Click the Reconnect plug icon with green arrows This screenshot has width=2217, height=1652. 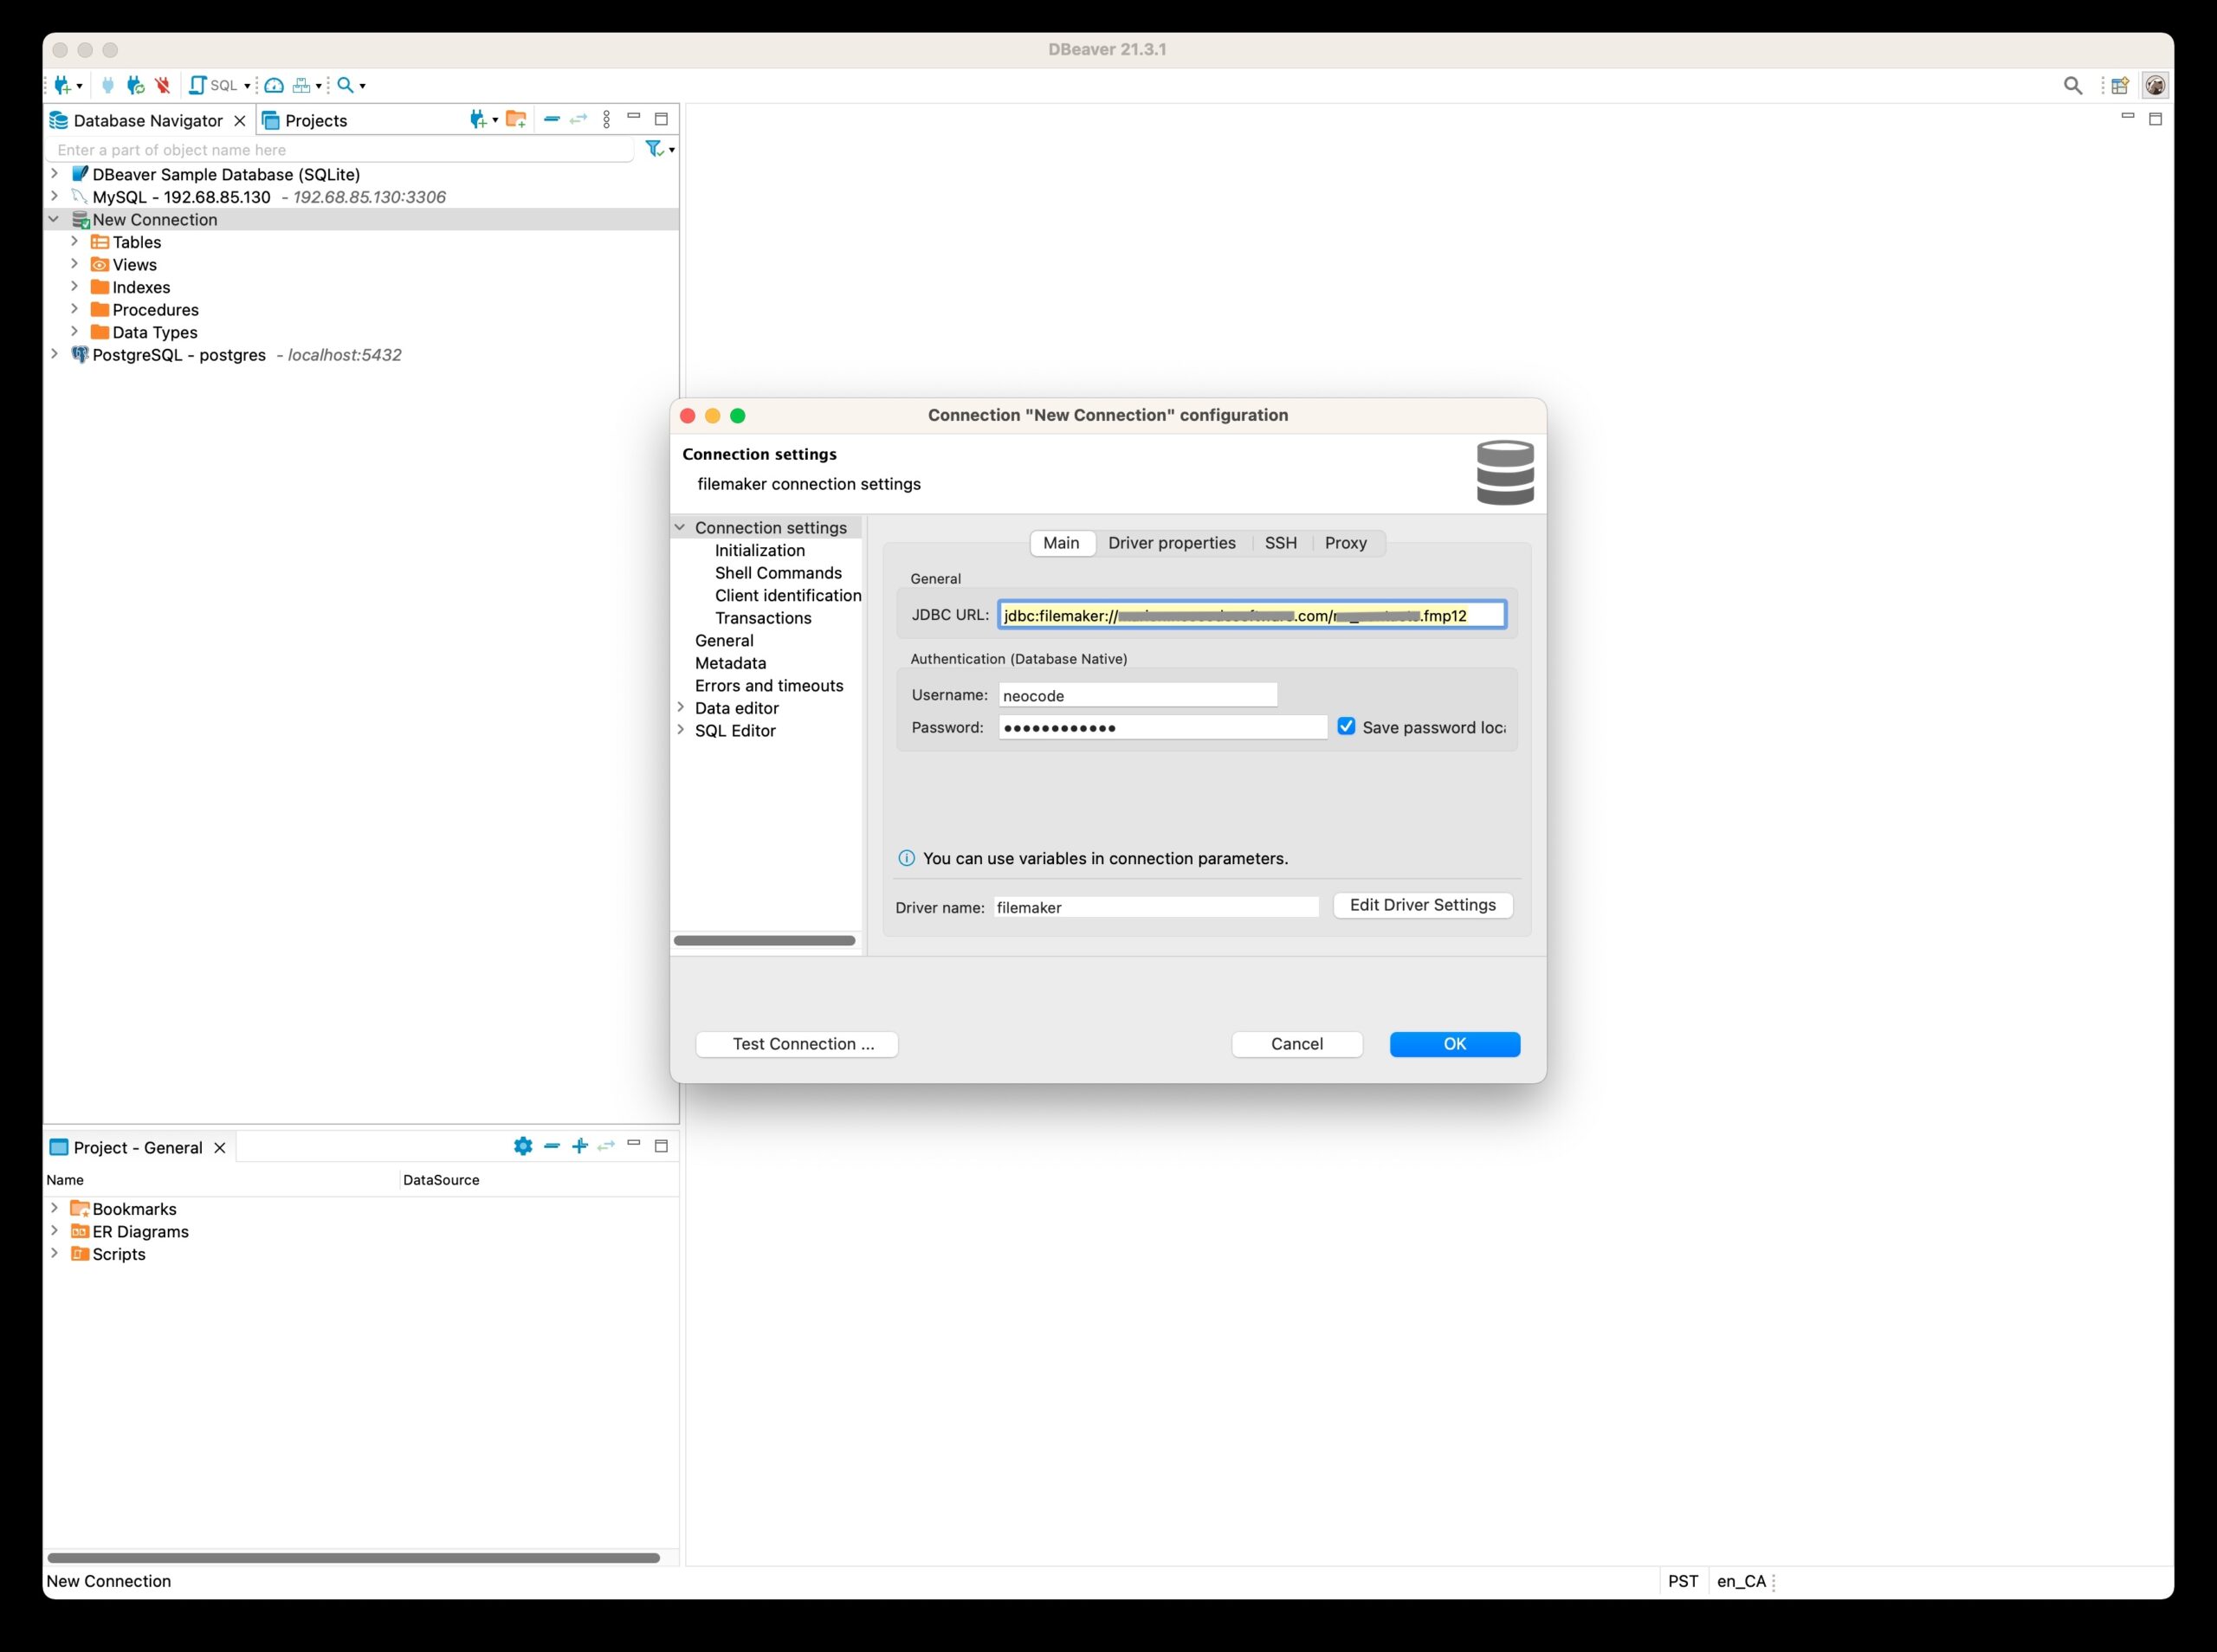[x=136, y=85]
